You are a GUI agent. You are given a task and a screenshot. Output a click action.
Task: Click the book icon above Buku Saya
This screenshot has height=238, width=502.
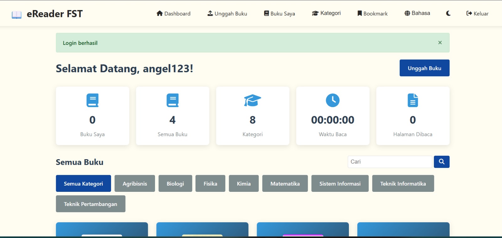93,100
